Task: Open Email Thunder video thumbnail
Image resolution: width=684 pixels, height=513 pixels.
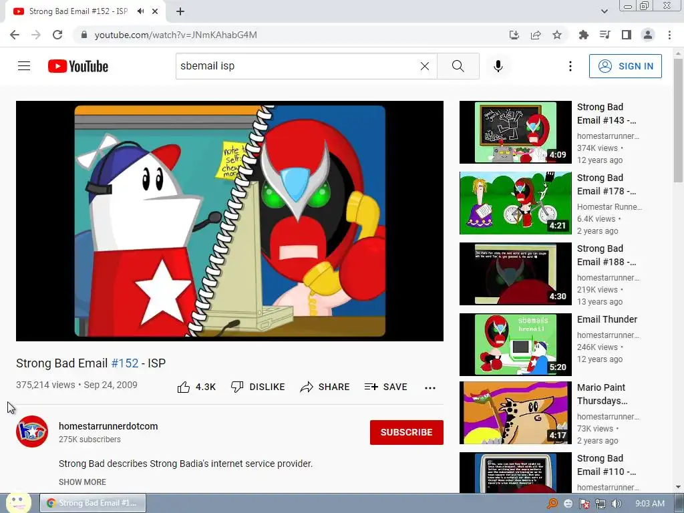Action: [x=516, y=344]
